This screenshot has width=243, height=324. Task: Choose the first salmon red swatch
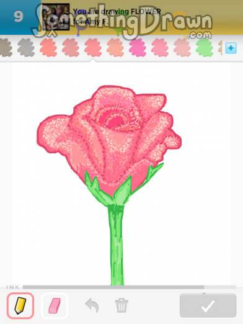click(48, 48)
